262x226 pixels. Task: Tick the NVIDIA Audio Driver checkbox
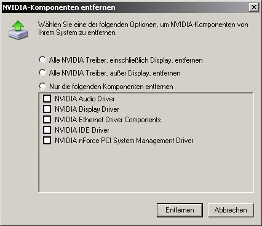[47, 99]
